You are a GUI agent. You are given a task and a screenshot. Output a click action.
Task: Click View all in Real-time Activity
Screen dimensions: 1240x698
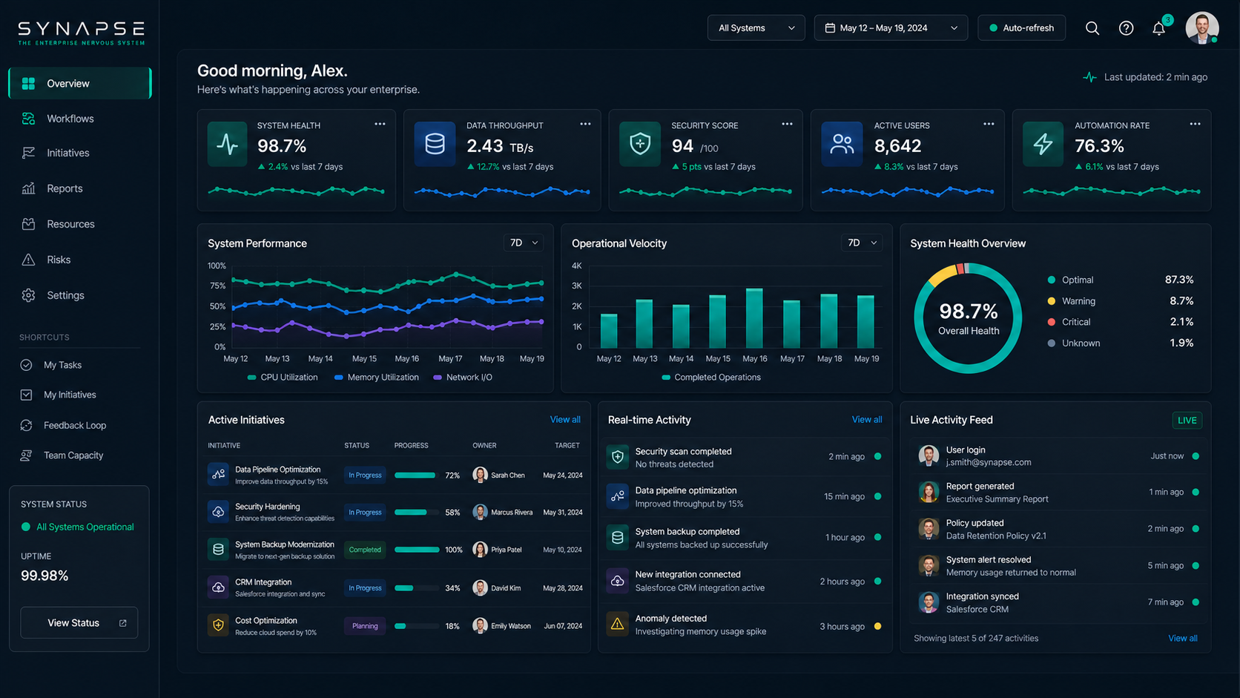click(867, 420)
